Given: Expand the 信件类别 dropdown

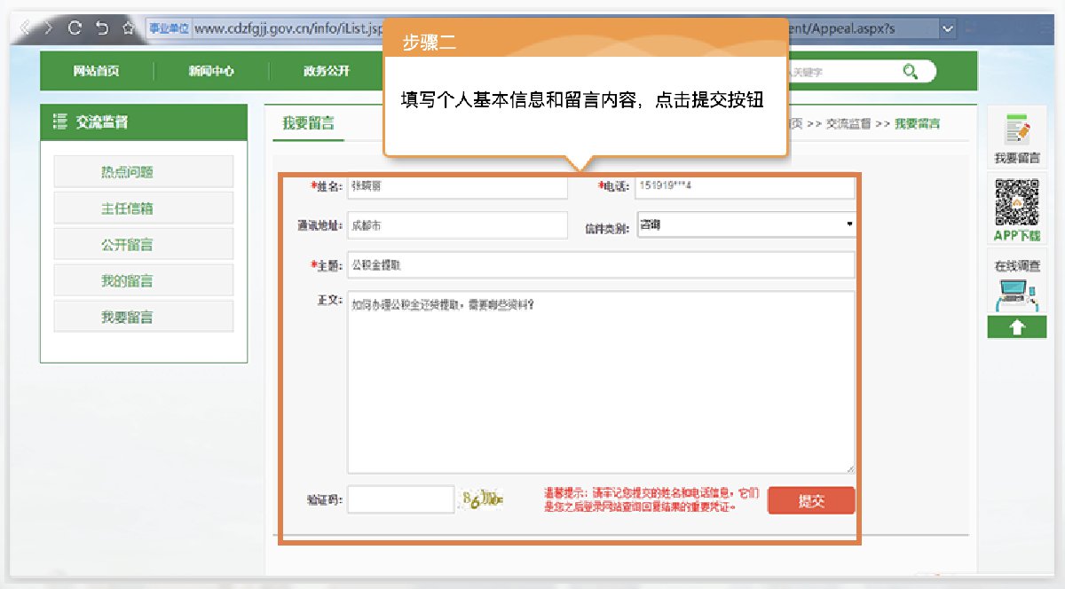Looking at the screenshot, I should [745, 225].
